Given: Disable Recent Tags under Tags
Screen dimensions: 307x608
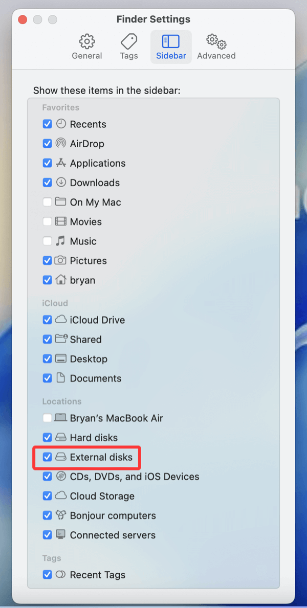Looking at the screenshot, I should 47,575.
